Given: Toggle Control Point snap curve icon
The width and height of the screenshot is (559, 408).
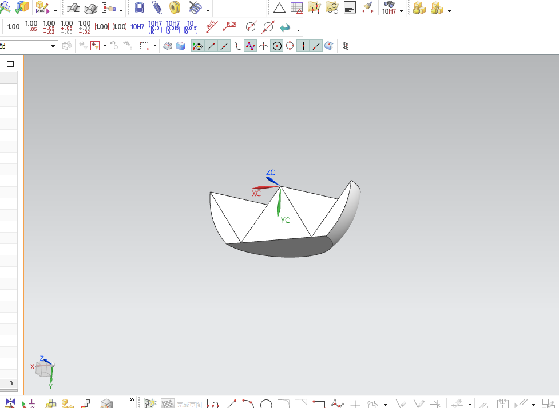Looking at the screenshot, I should [x=237, y=46].
